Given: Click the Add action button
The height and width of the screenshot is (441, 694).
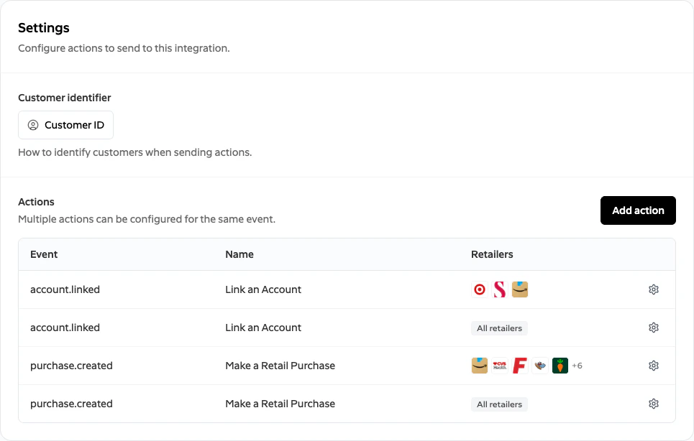Looking at the screenshot, I should tap(638, 210).
